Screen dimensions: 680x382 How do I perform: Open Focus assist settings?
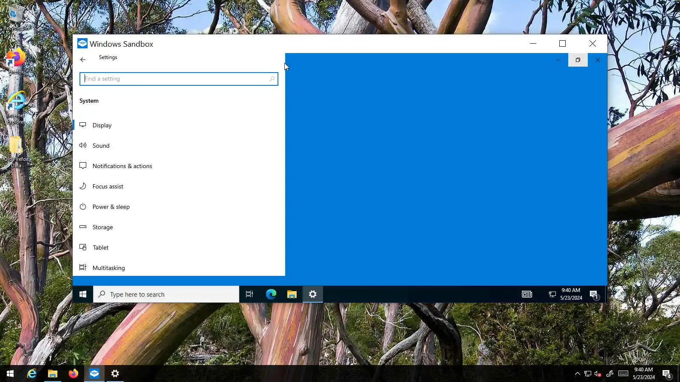click(x=178, y=186)
